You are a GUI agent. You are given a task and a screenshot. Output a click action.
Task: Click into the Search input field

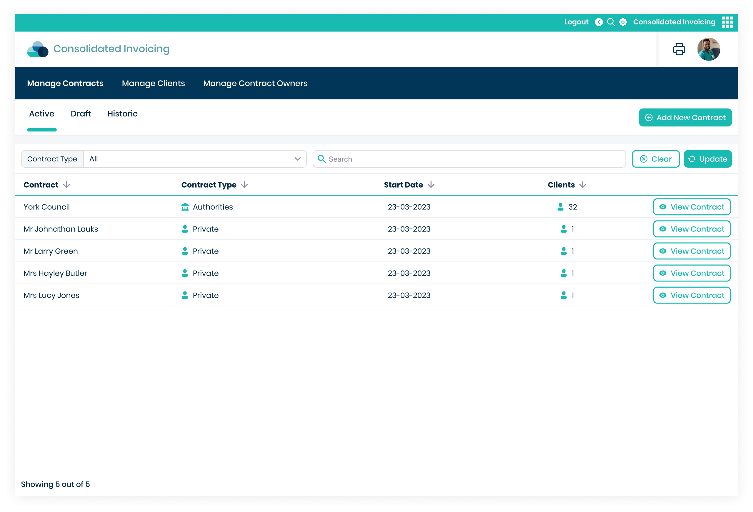click(469, 159)
